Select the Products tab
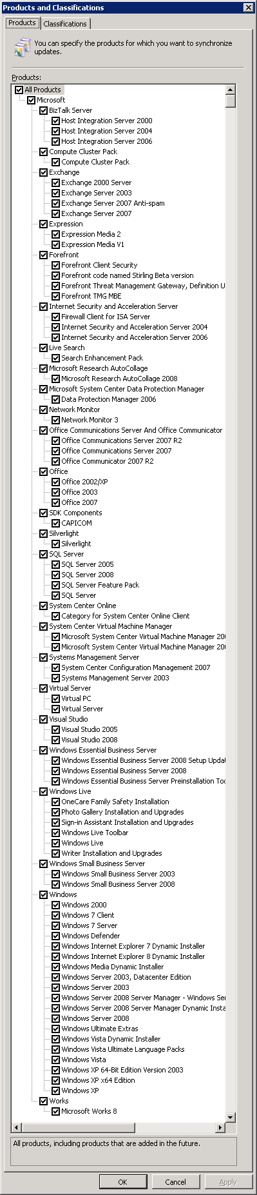 pyautogui.click(x=22, y=23)
